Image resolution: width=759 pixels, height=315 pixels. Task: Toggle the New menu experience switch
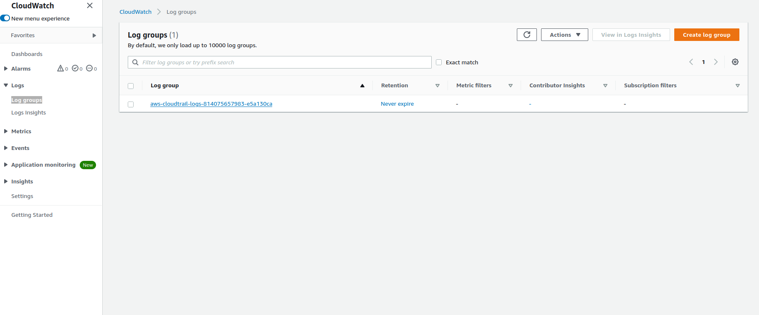pos(5,18)
